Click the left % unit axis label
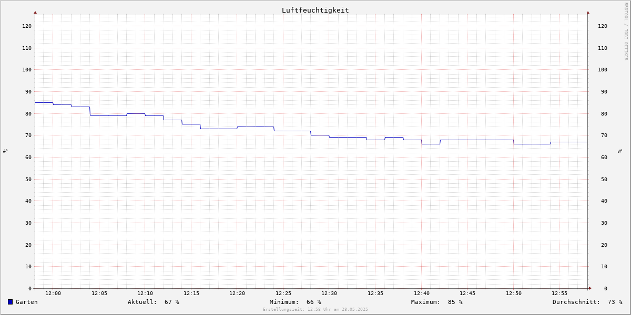Screen dimensions: 631x315 pyautogui.click(x=5, y=151)
